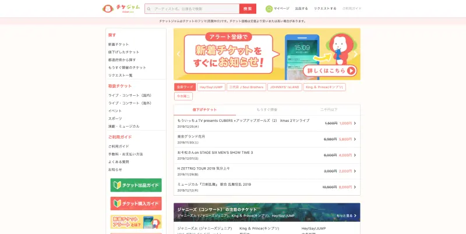Open 新着チケットアラートとは banner thumbnail
The height and width of the screenshot is (234, 466).
click(136, 222)
